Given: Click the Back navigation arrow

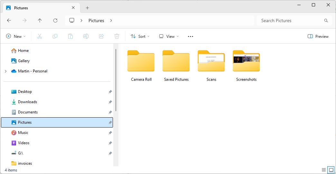Looking at the screenshot, I should (9, 21).
